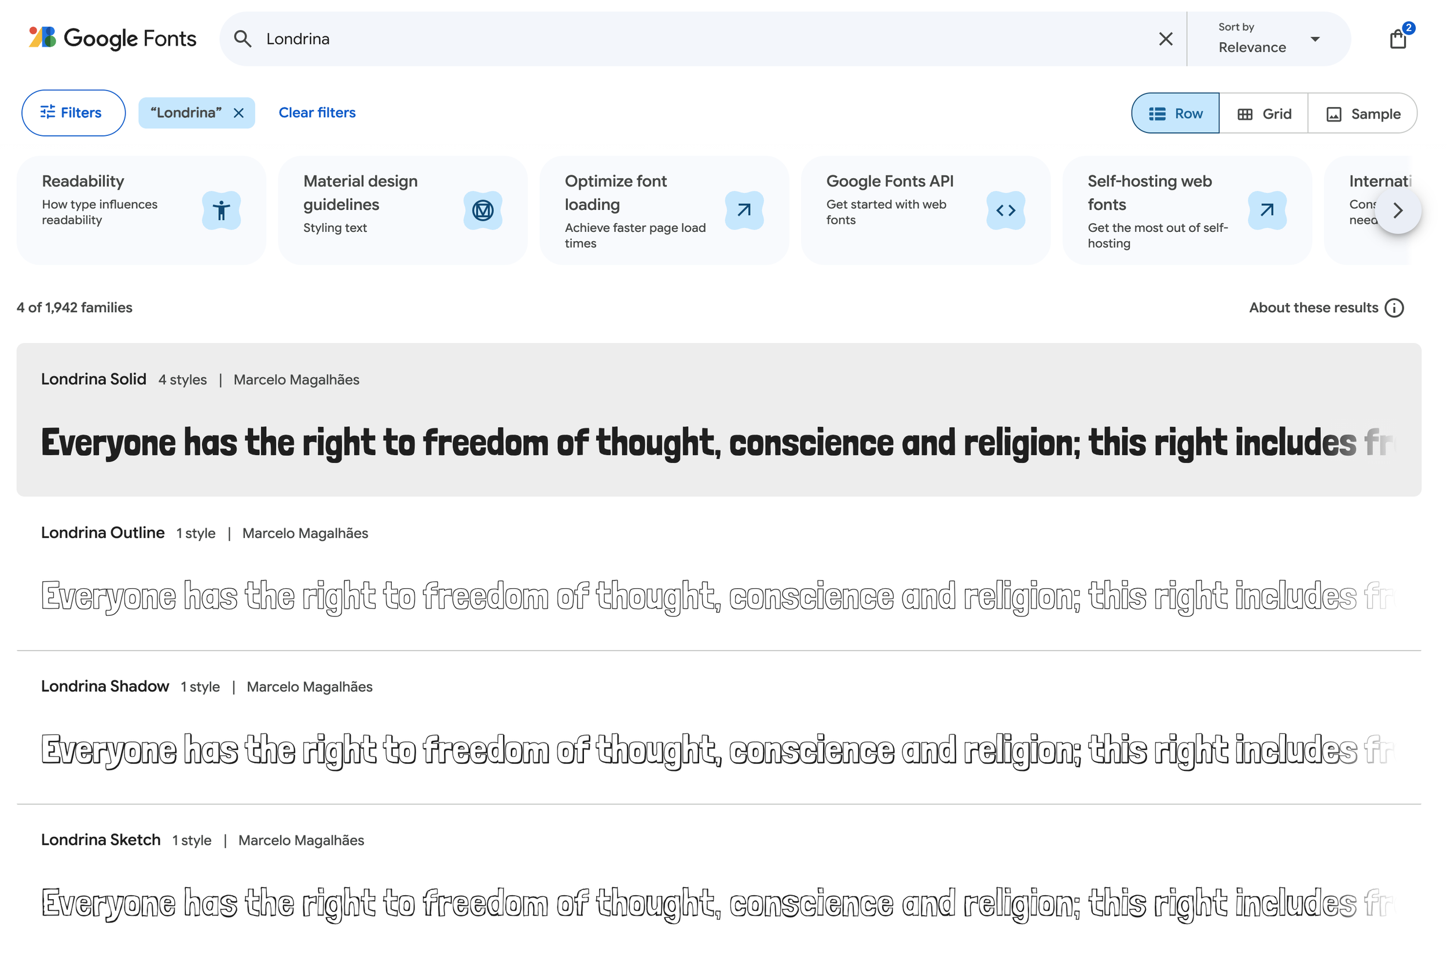Expand the Sort by Relevance dropdown
This screenshot has width=1447, height=960.
point(1268,39)
